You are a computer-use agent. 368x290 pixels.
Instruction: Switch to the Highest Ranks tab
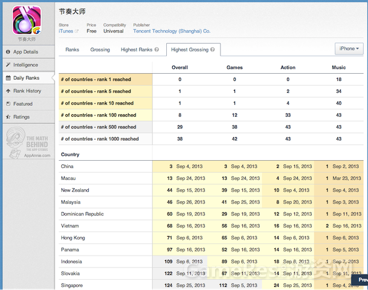pos(140,50)
